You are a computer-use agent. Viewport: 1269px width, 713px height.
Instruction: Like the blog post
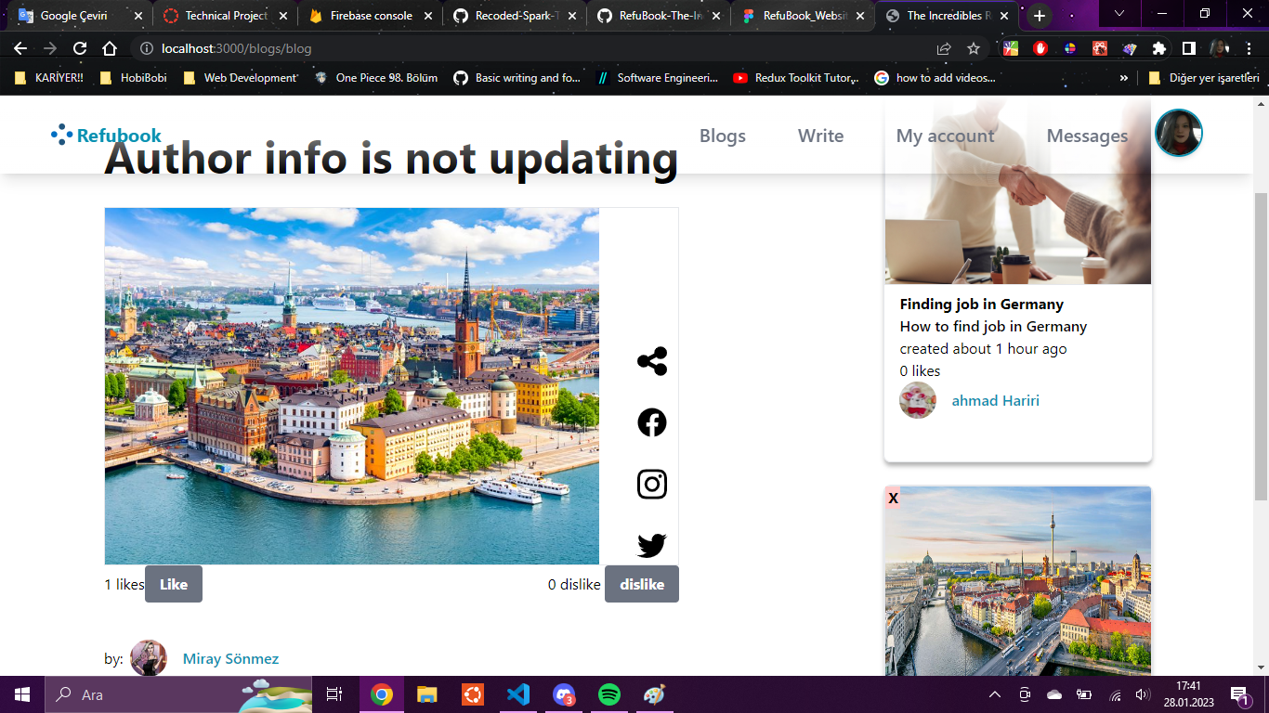tap(174, 584)
